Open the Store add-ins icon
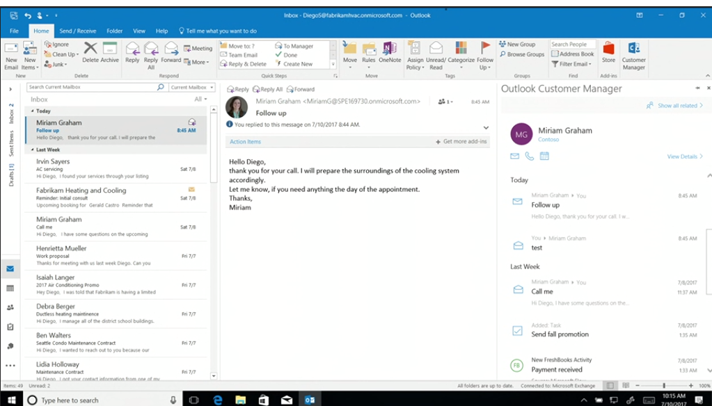 (x=608, y=53)
